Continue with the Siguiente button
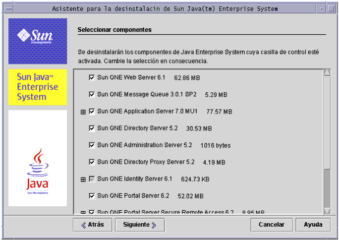339x240 pixels. click(140, 225)
